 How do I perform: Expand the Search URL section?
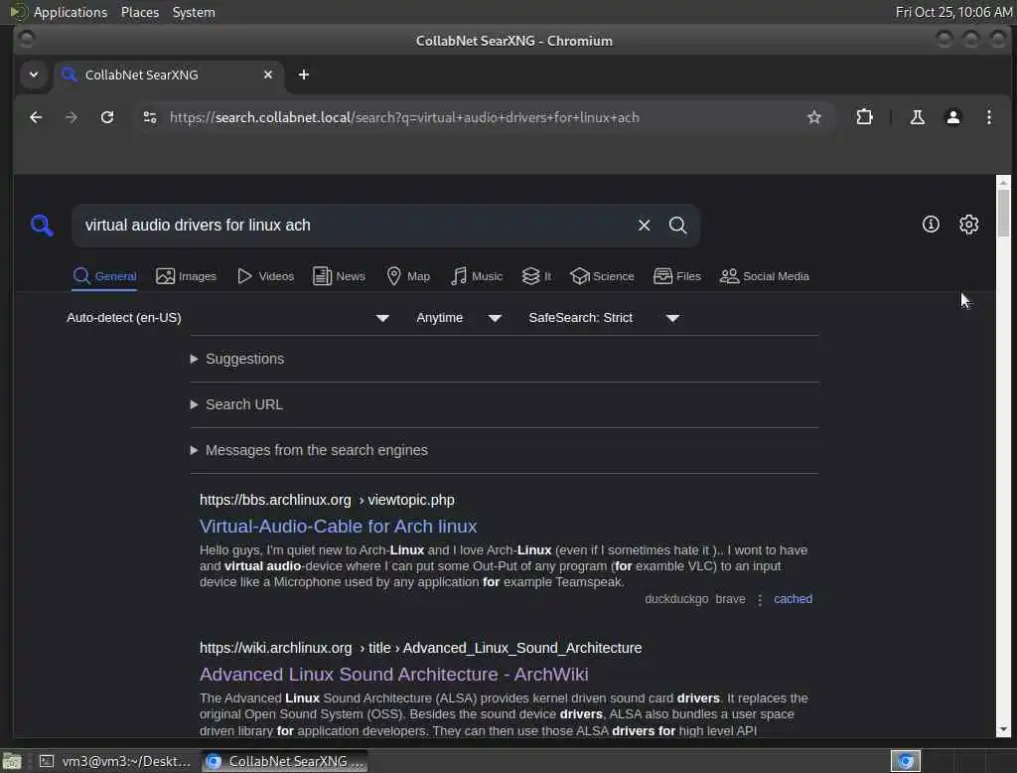pyautogui.click(x=236, y=404)
